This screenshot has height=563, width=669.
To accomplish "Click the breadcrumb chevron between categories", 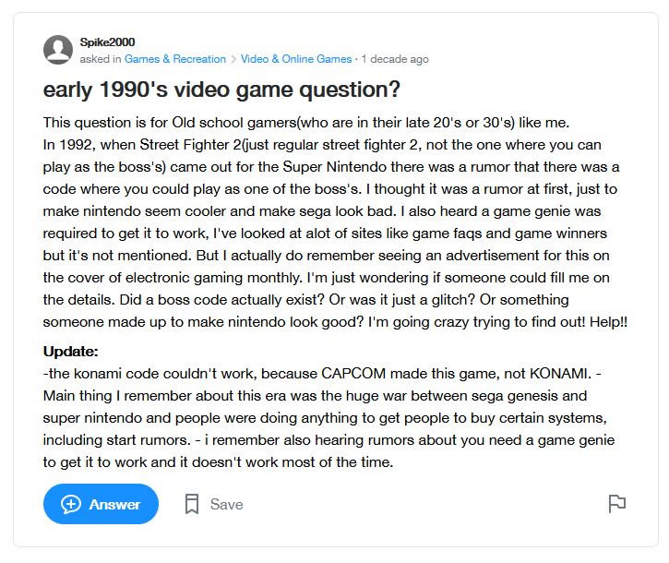I will coord(233,59).
